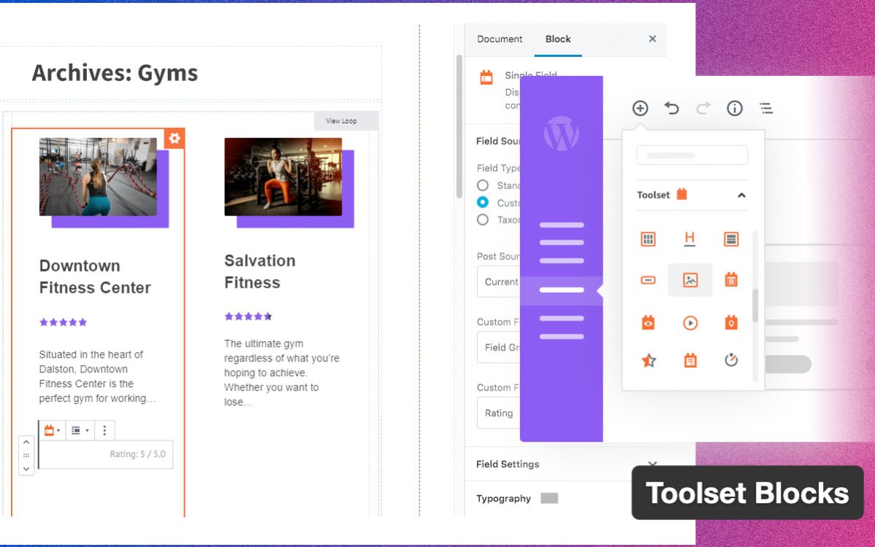Expand the Typography panel
The width and height of the screenshot is (875, 547).
(565, 499)
